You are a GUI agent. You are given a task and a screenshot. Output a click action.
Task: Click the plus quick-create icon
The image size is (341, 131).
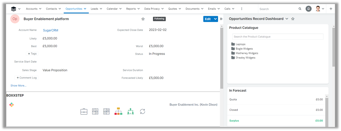[x=331, y=9]
